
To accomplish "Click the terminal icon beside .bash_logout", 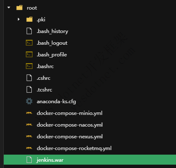I will 29,43.
